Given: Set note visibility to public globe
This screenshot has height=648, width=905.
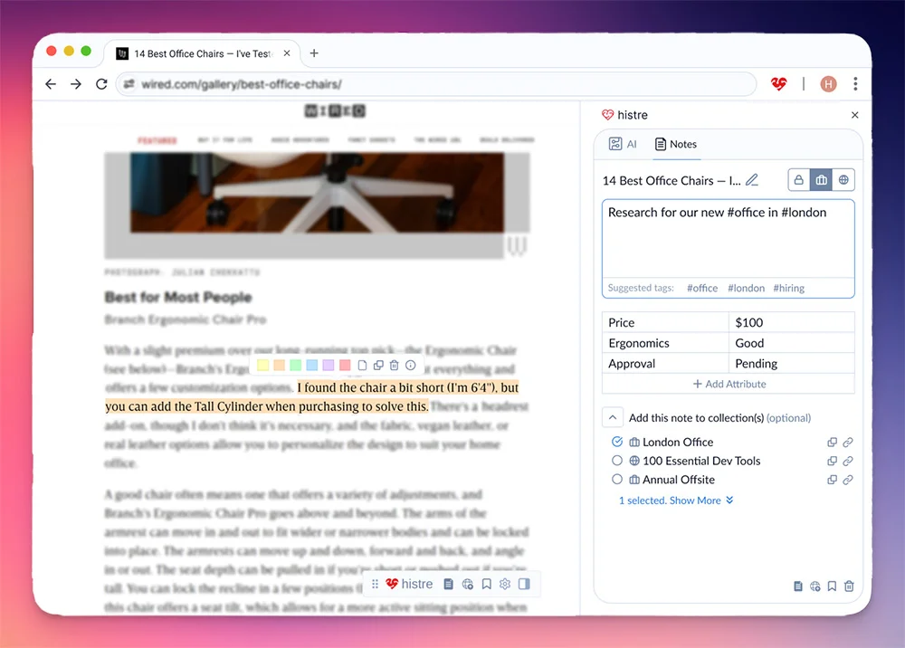Looking at the screenshot, I should click(843, 180).
